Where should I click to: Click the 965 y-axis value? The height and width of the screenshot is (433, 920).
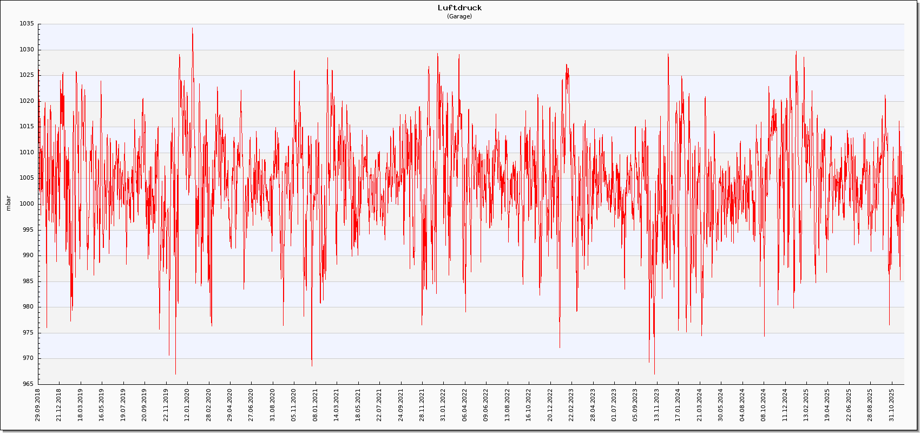tap(28, 384)
